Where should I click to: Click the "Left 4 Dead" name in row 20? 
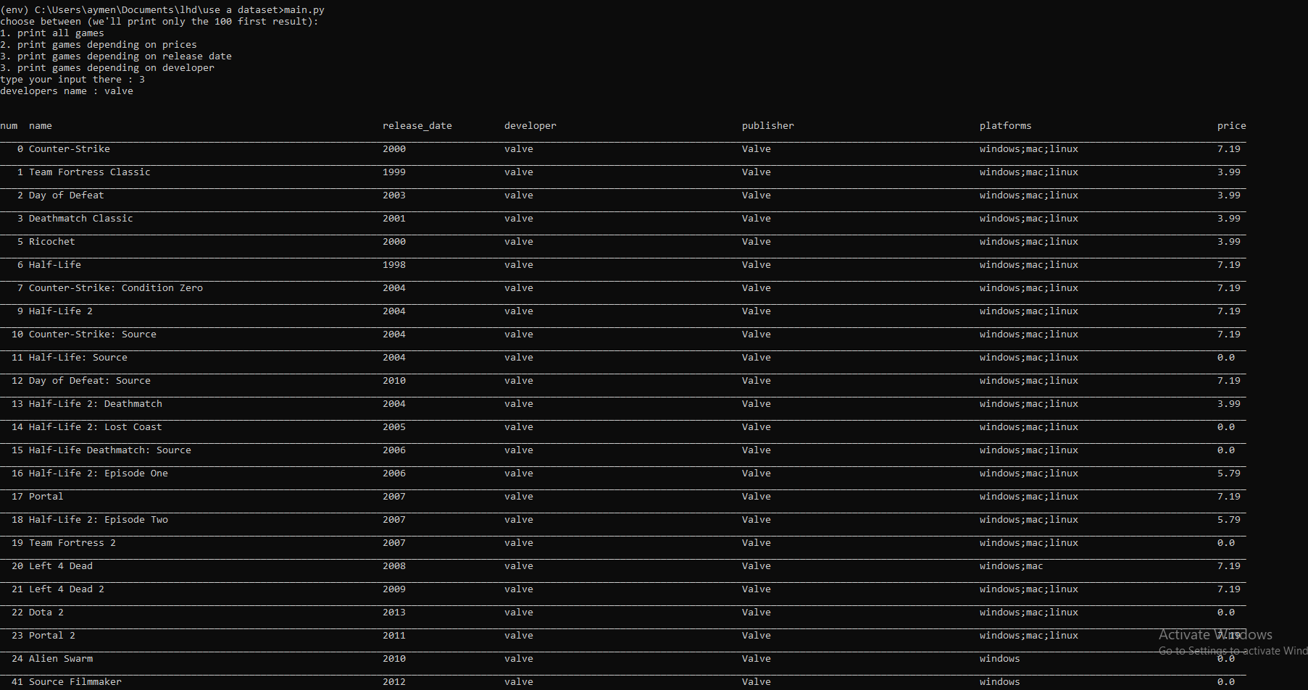pos(61,565)
